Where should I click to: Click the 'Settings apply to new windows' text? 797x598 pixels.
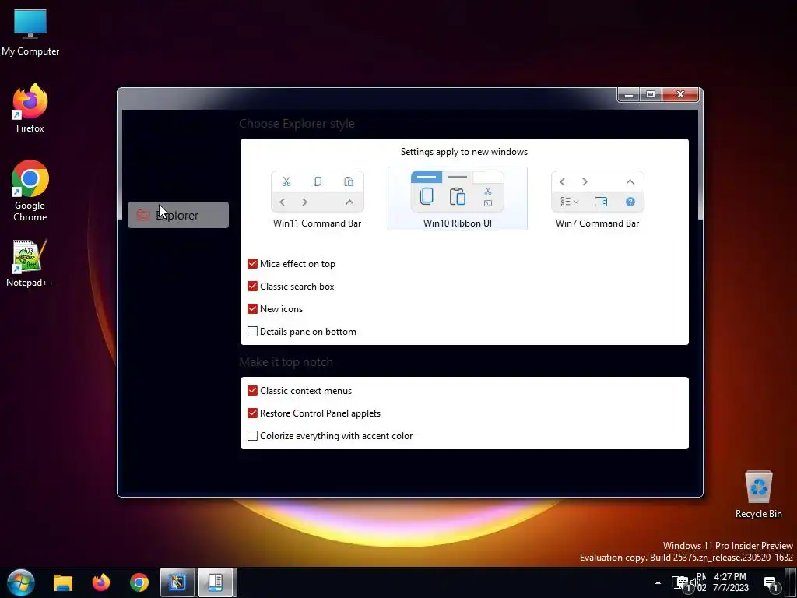[x=464, y=152]
